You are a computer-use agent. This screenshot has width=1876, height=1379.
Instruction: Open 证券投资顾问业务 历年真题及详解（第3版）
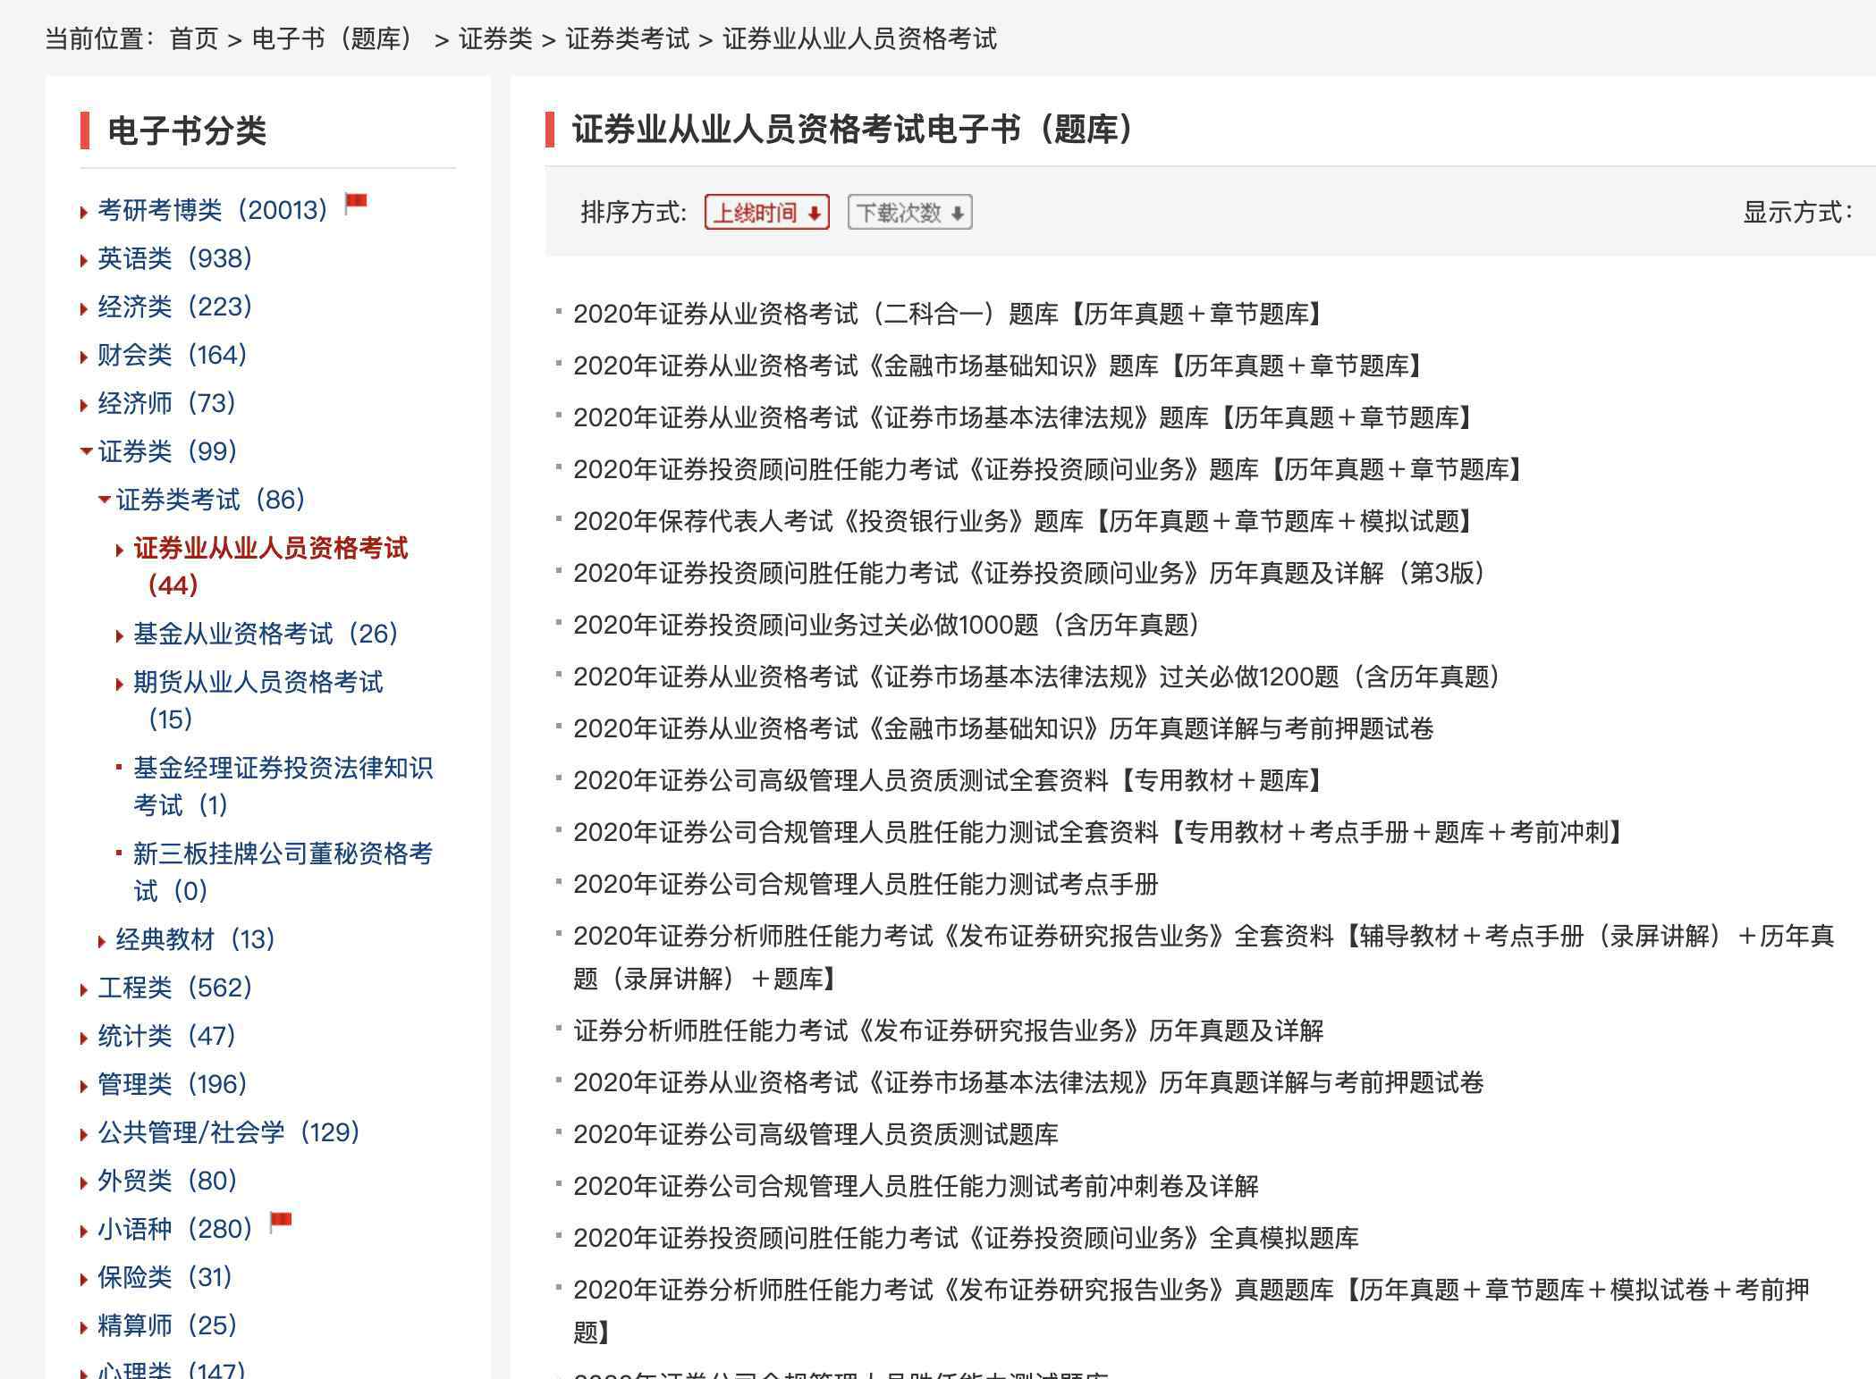click(x=1030, y=573)
